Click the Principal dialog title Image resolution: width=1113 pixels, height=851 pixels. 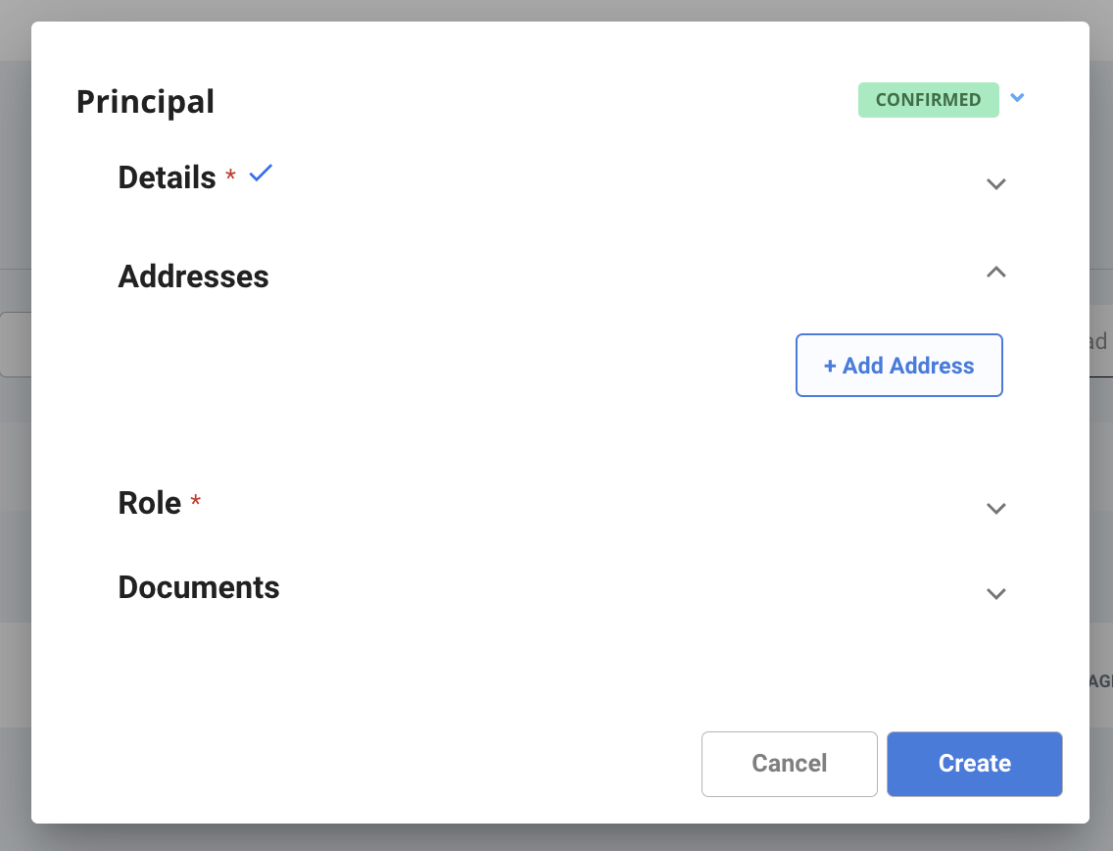pyautogui.click(x=146, y=102)
